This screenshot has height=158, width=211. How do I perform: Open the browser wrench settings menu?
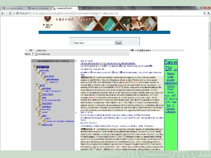(208, 13)
